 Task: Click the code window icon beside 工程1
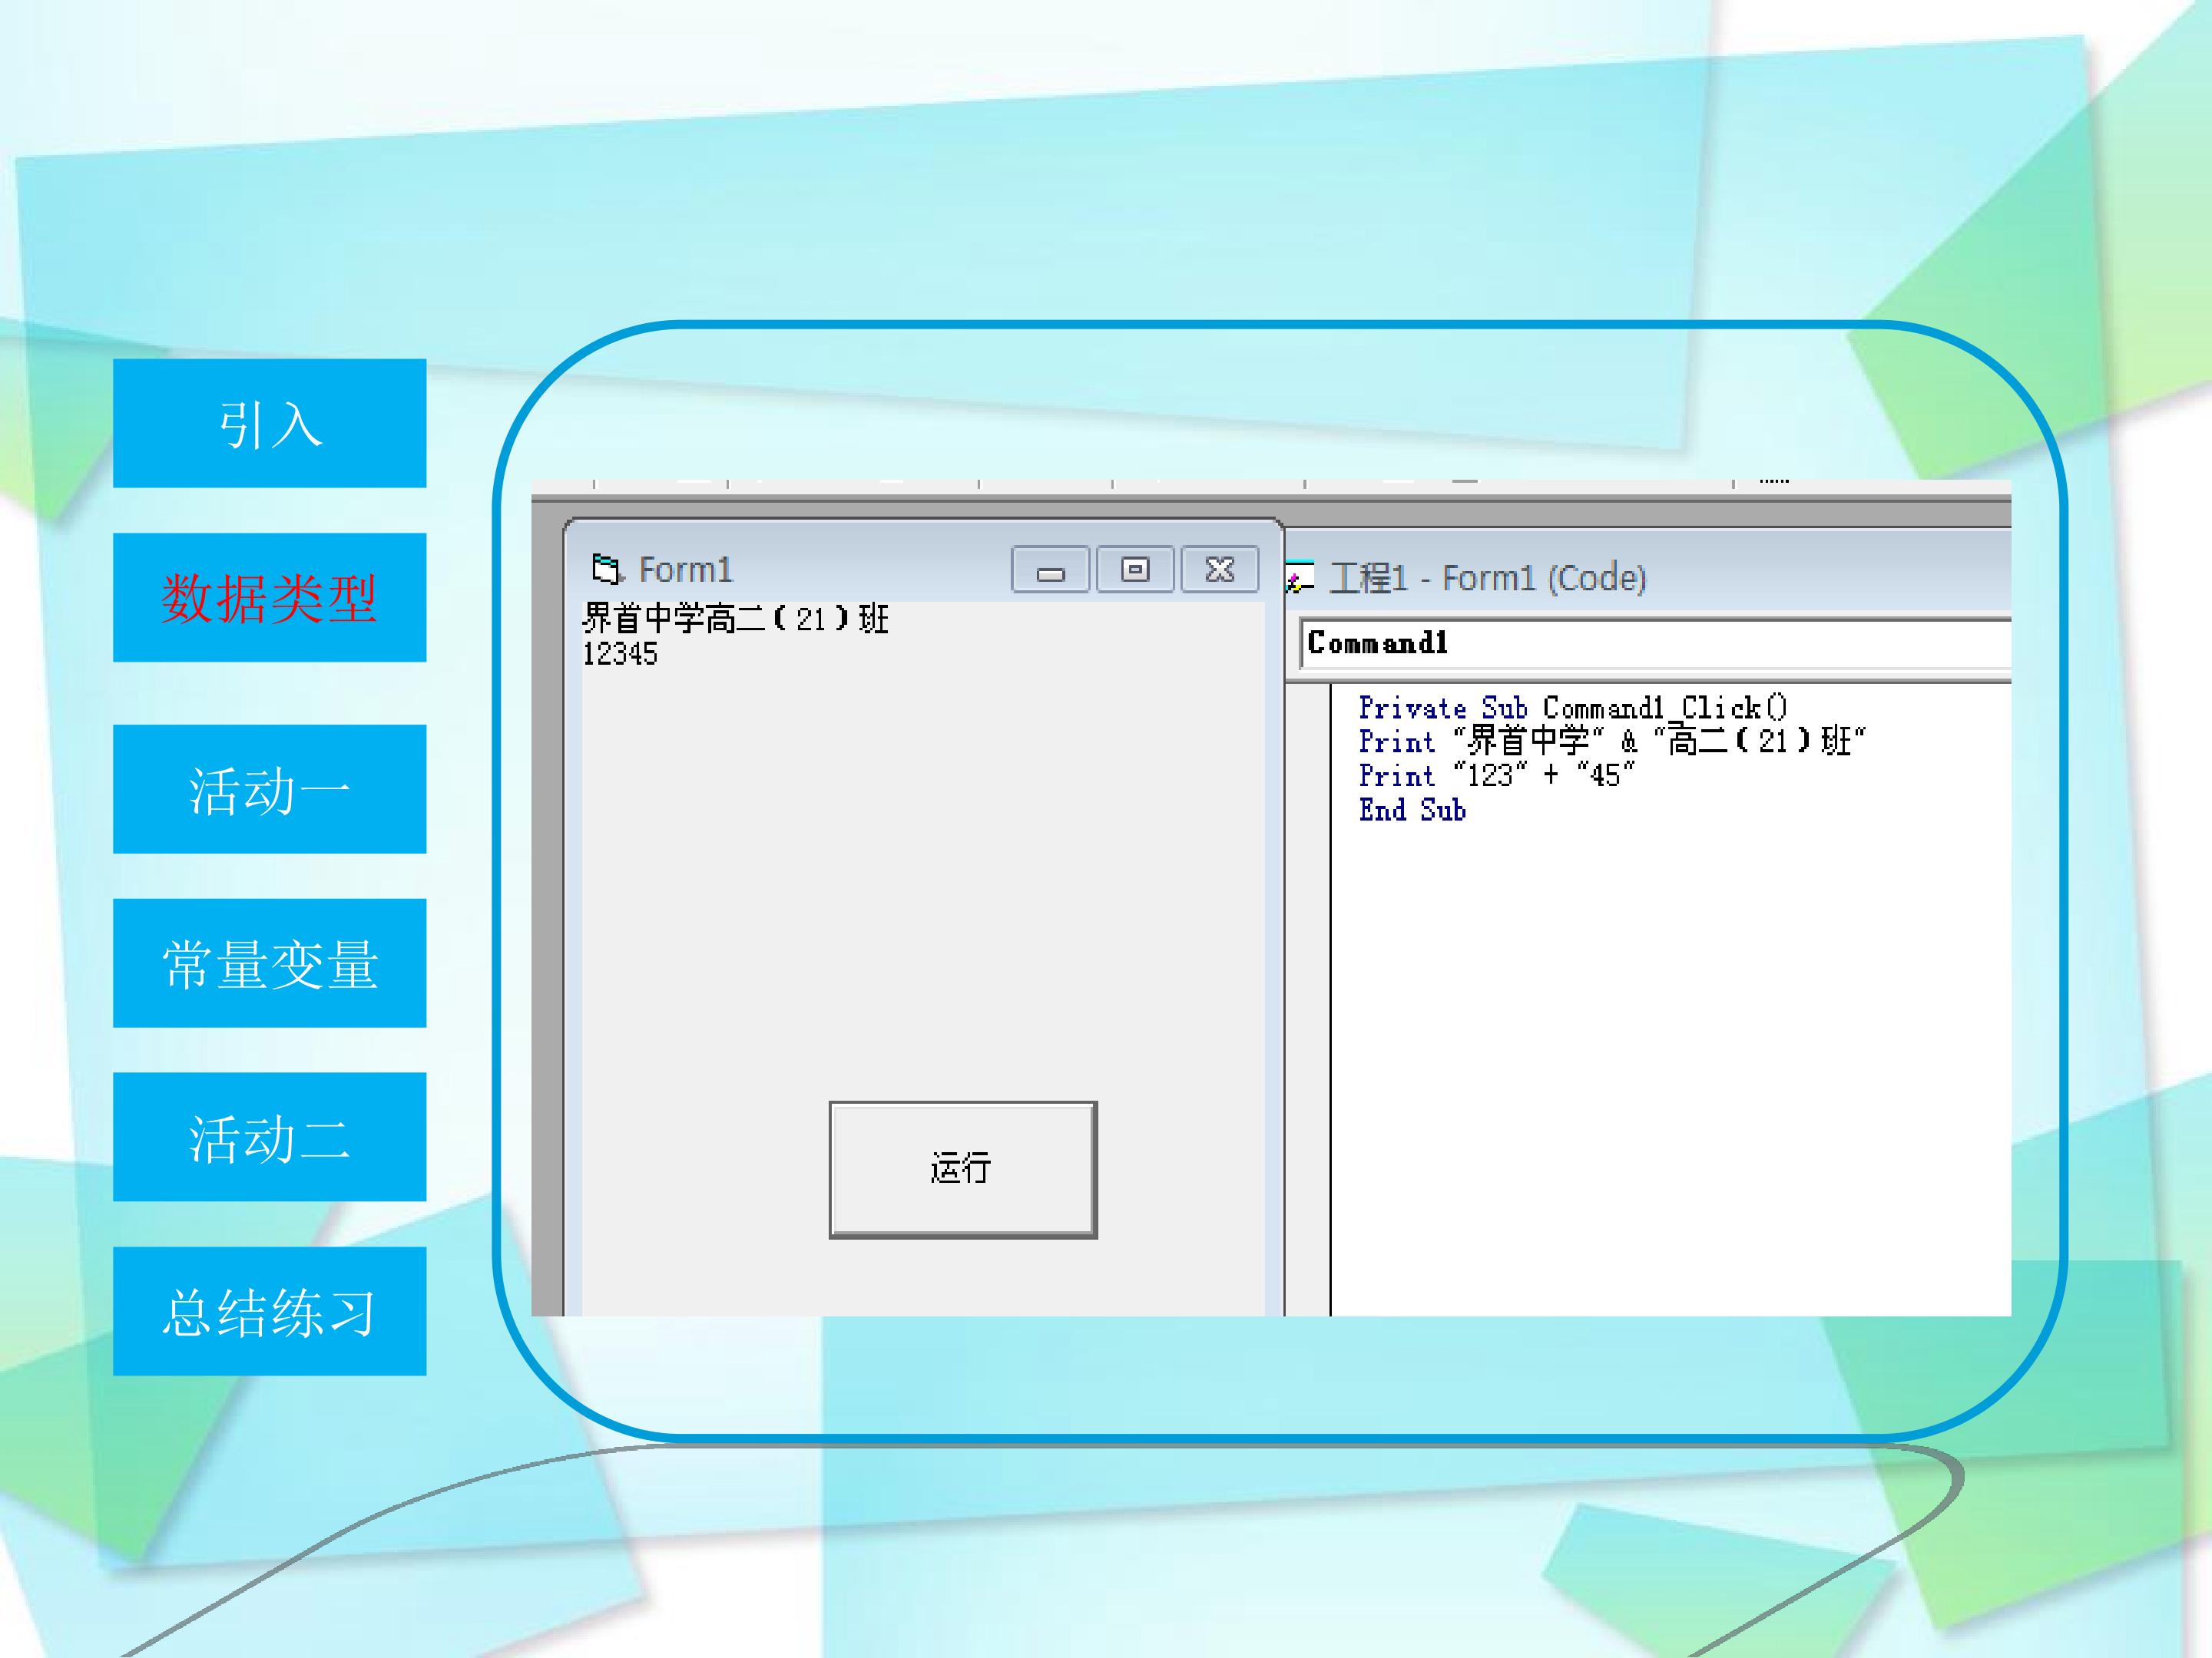pyautogui.click(x=1299, y=578)
